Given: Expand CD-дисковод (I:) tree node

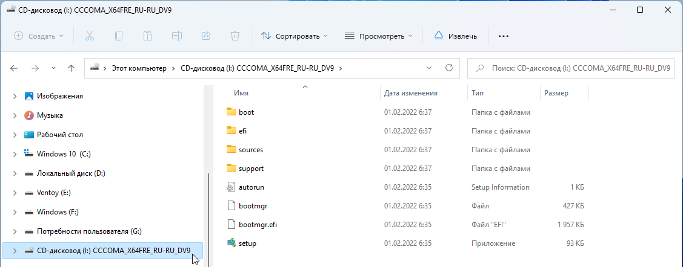Looking at the screenshot, I should [15, 251].
